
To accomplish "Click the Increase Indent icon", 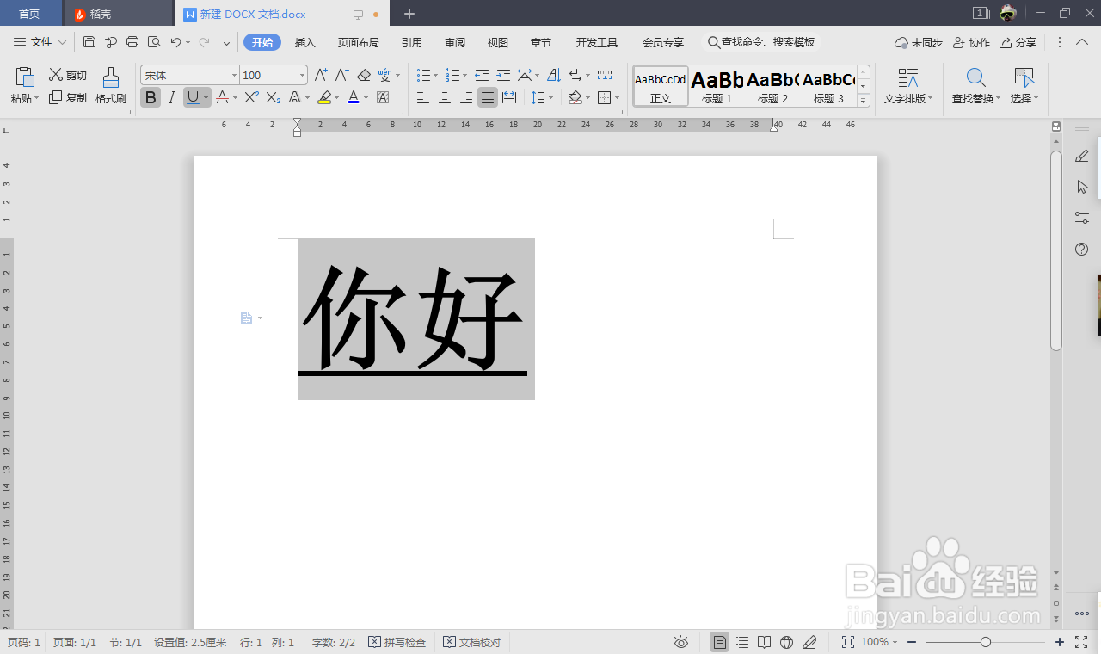I will (503, 75).
